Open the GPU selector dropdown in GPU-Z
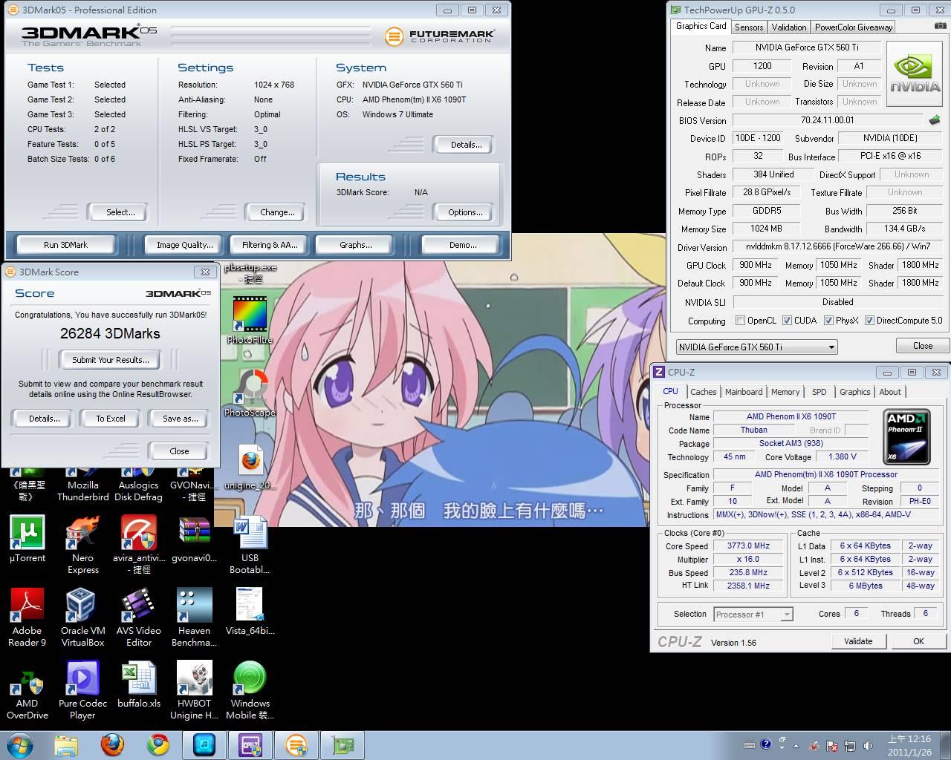This screenshot has width=951, height=760. [756, 347]
